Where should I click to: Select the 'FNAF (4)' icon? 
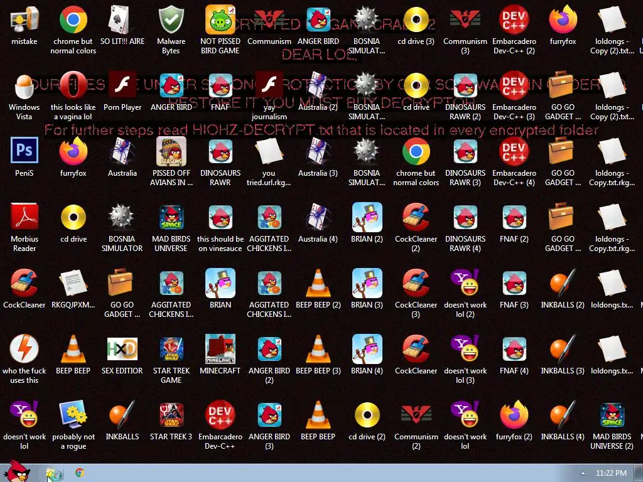pos(514,348)
